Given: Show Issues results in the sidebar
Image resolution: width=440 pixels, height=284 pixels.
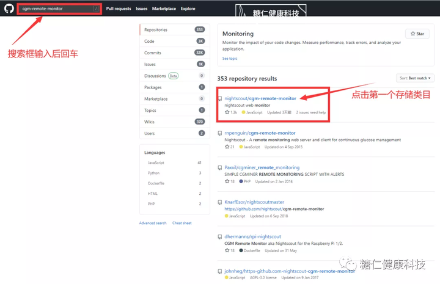Looking at the screenshot, I should coord(175,64).
